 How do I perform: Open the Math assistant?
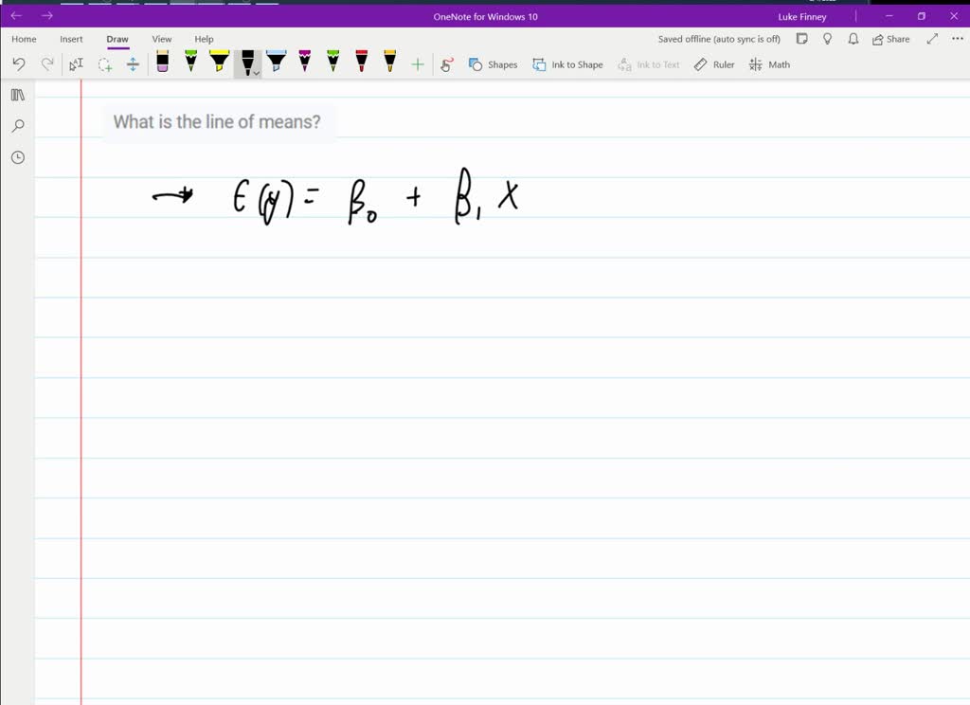coord(769,64)
